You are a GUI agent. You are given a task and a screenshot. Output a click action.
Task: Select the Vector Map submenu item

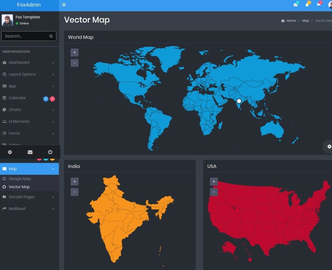click(19, 187)
